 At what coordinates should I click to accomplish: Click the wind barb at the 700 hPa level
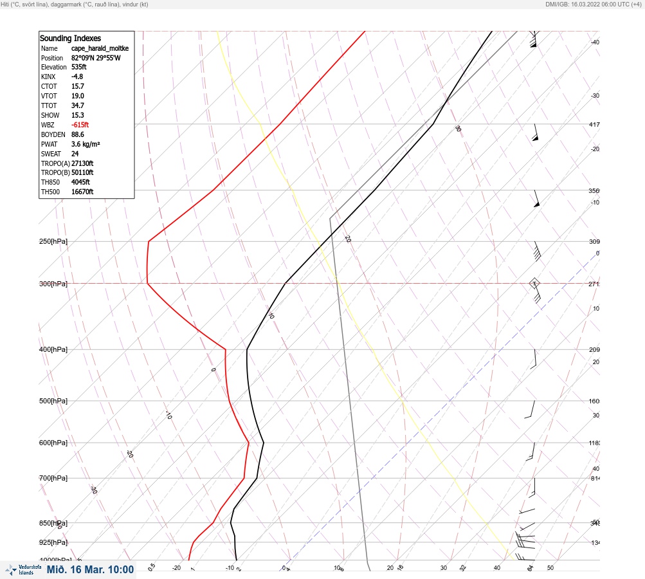point(532,488)
